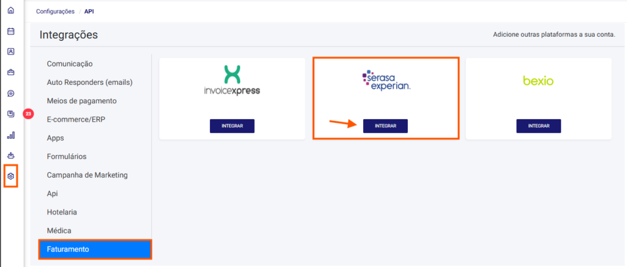The height and width of the screenshot is (267, 627).
Task: Click INTEGRAR under bexio
Action: (x=538, y=126)
